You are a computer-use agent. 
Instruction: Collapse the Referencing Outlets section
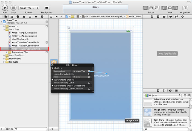(x=52, y=80)
